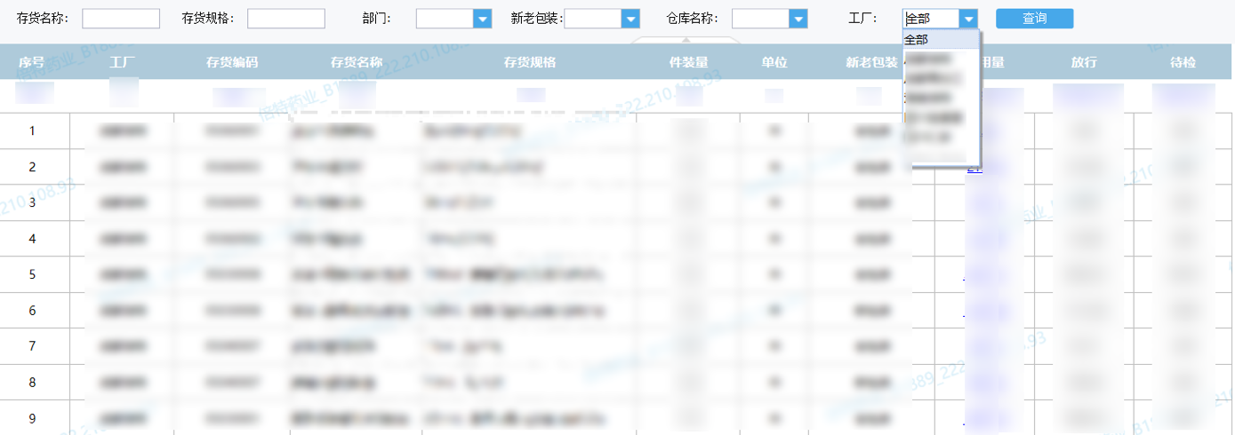The width and height of the screenshot is (1235, 435).
Task: Click the 查询 search button
Action: click(x=1034, y=19)
